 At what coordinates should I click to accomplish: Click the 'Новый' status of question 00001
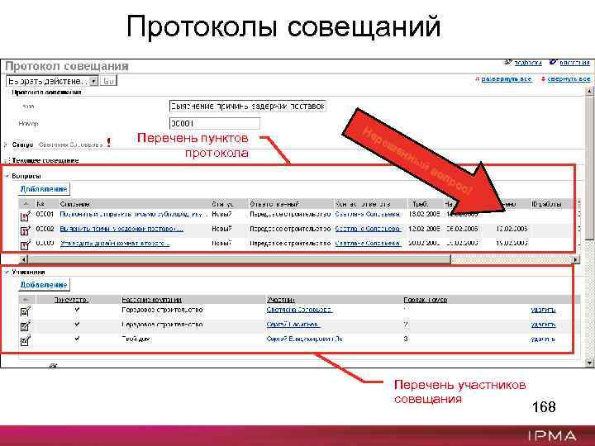coord(221,214)
